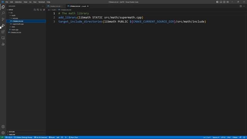Click the New File icon in Explorer
This screenshot has height=139, width=247.
35,10
